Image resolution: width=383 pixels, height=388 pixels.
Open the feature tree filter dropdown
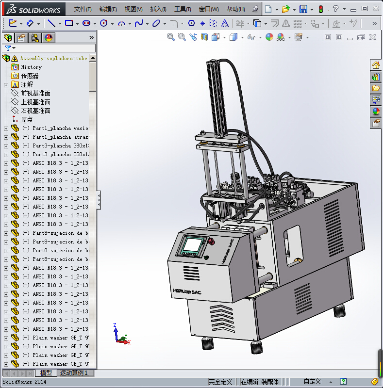[14, 48]
